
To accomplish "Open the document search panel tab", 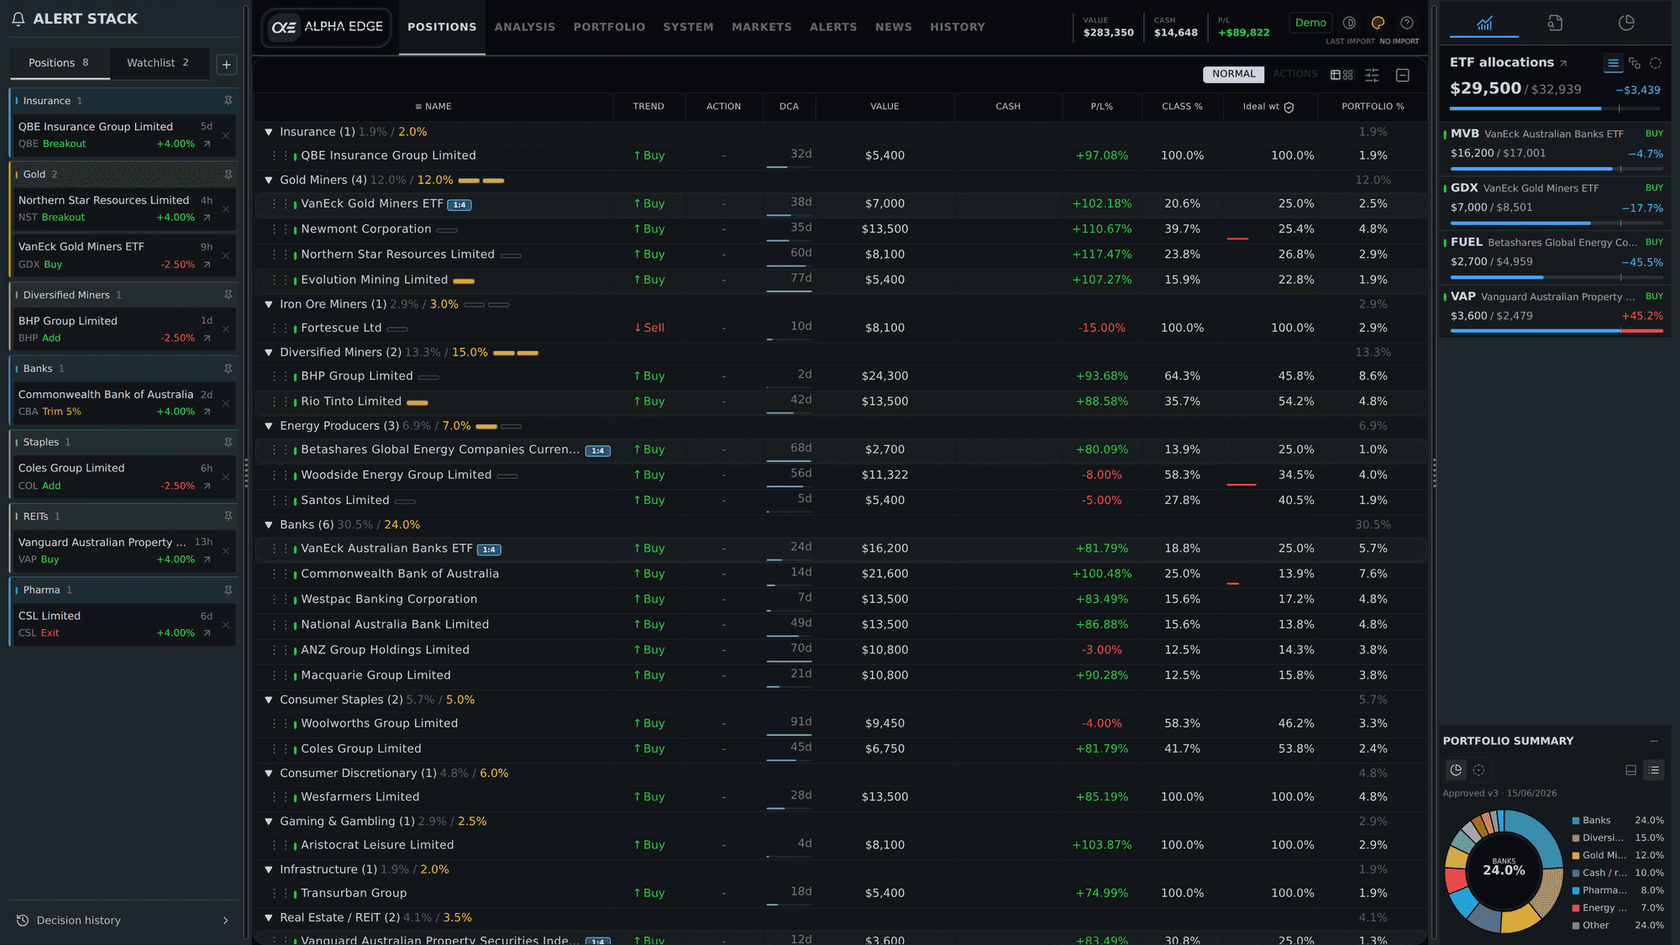I will [1555, 23].
